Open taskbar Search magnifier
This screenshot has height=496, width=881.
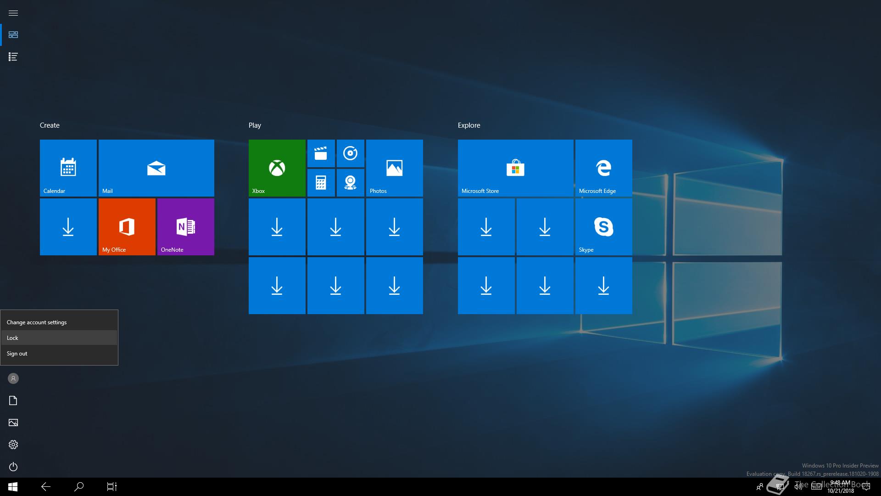(x=79, y=487)
